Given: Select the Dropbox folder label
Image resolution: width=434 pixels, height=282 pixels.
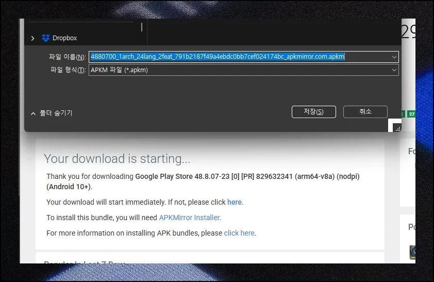Looking at the screenshot, I should point(64,38).
